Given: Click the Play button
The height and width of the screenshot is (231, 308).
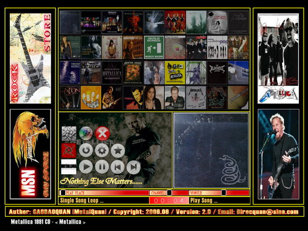Looking at the screenshot, I should [86, 167].
